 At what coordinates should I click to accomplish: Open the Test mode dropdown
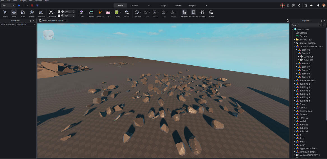click(x=8, y=5)
